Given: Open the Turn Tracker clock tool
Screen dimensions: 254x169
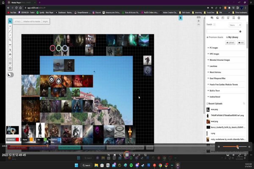Looking at the screenshot, I should pyautogui.click(x=10, y=59).
